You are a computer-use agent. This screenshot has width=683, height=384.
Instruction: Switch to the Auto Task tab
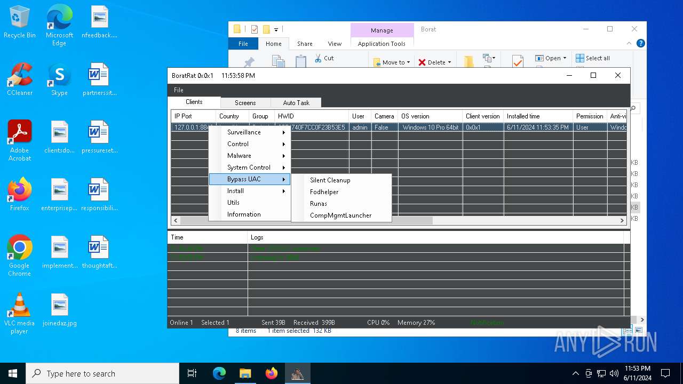tap(296, 103)
